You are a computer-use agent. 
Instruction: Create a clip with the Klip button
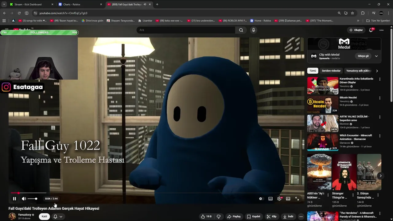(x=271, y=216)
